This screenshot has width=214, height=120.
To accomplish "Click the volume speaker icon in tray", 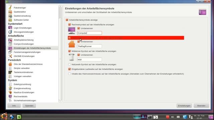I will [173, 117].
